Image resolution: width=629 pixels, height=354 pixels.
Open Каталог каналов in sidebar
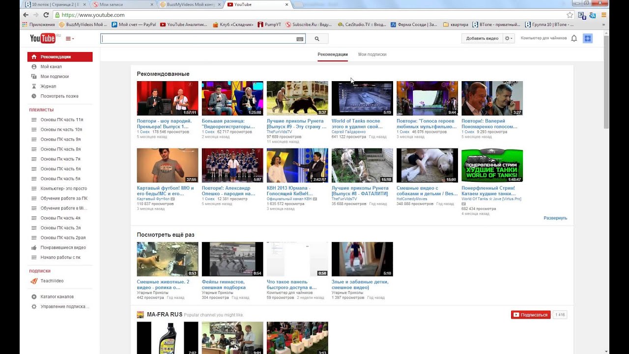[57, 297]
